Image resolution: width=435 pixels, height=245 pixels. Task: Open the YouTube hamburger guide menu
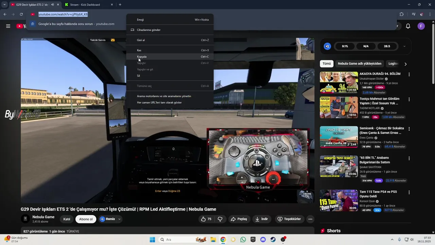8,26
